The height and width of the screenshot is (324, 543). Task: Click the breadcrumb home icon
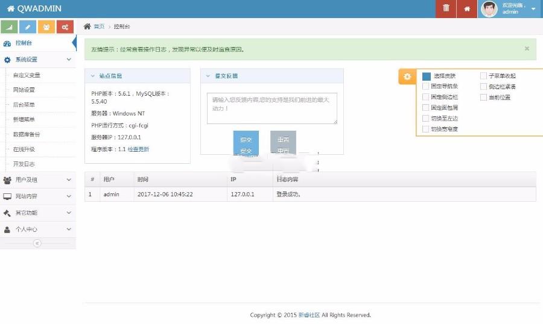coord(87,26)
